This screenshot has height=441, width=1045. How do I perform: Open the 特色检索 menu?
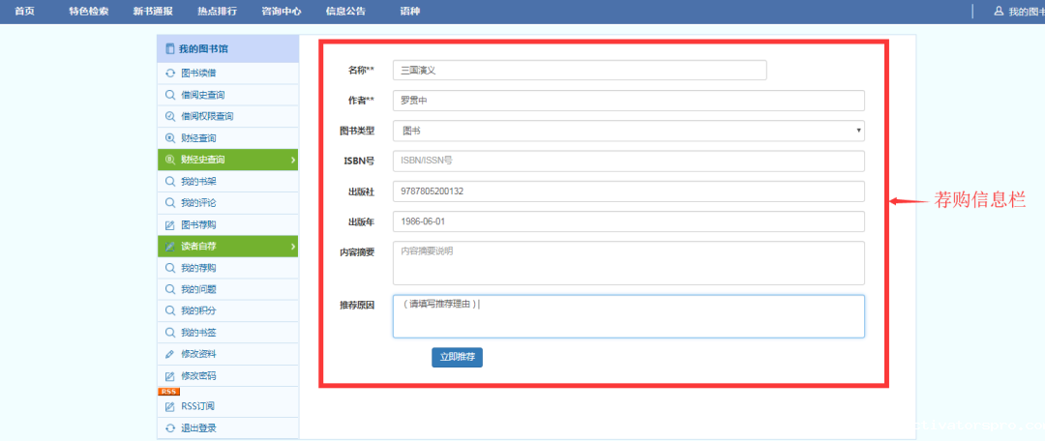(88, 12)
